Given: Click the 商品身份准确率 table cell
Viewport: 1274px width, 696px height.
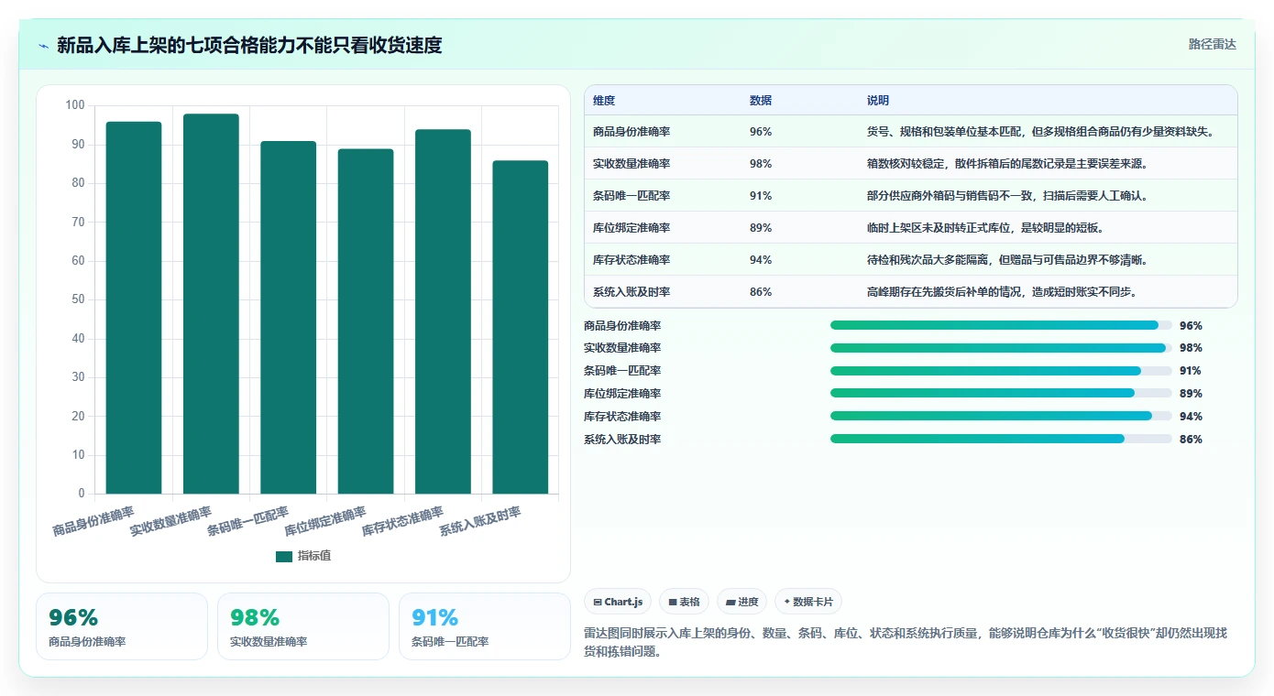Looking at the screenshot, I should pyautogui.click(x=632, y=131).
